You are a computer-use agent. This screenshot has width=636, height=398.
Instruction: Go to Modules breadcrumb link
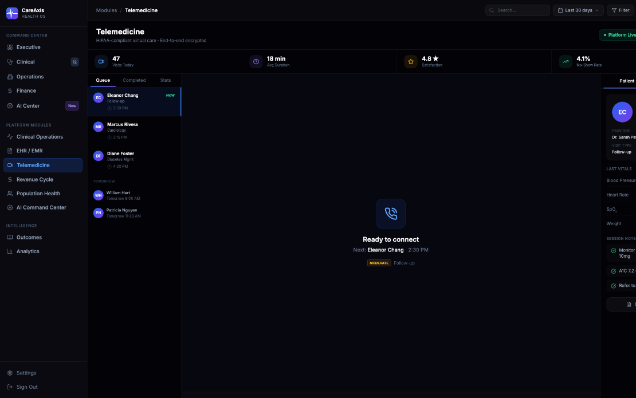(x=106, y=10)
